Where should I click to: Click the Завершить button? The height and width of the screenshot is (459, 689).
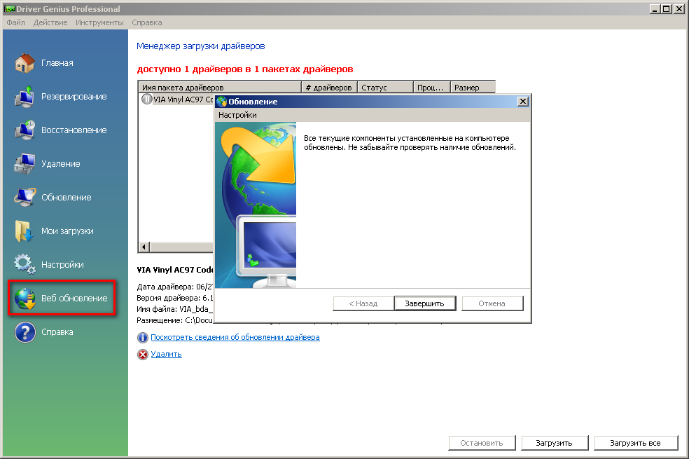pos(425,303)
